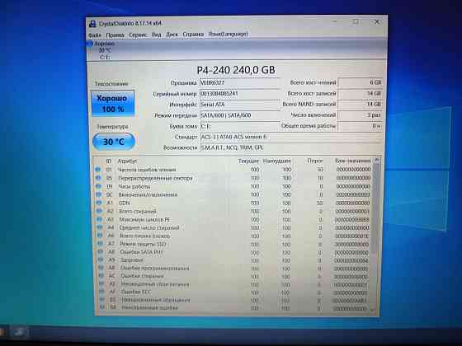462x346 pixels.
Task: Click status icon for attribute A9 Здоровье
Action: pos(101,259)
